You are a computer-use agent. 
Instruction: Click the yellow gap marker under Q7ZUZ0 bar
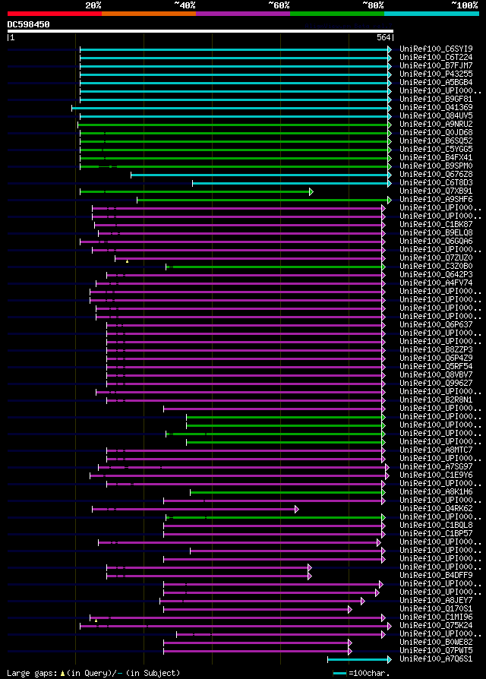[x=127, y=261]
